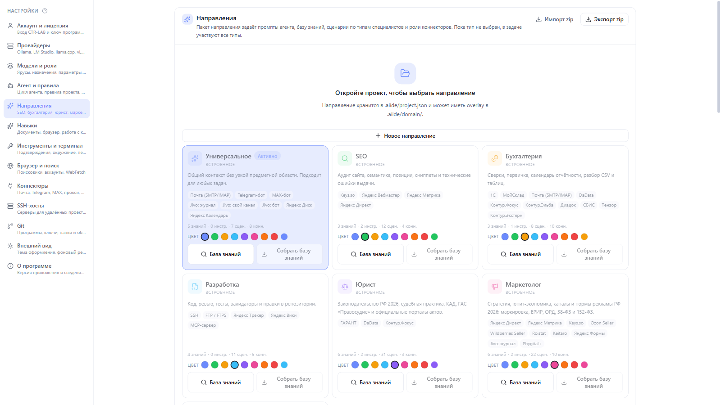The height and width of the screenshot is (405, 721).
Task: Open Внешний вид settings section
Action: [x=47, y=248]
